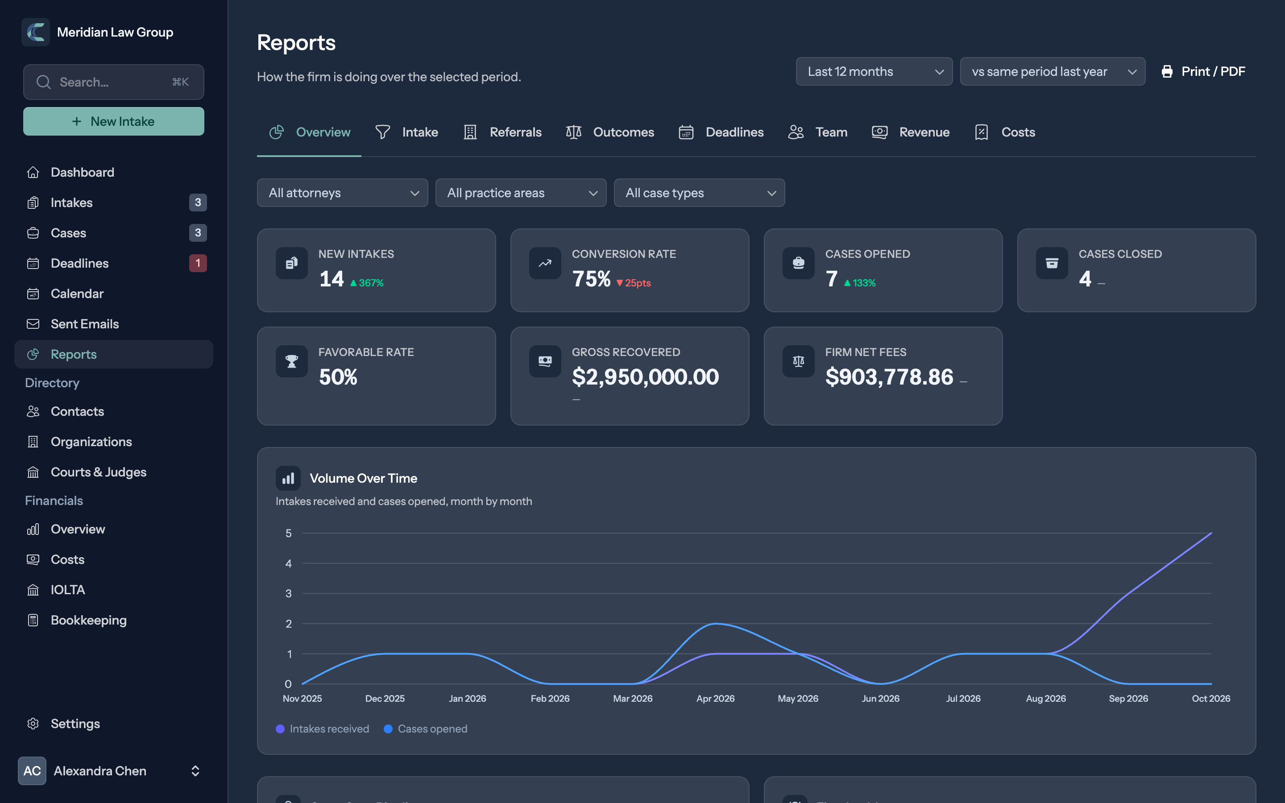Click the 50% favorable rate value
Image resolution: width=1285 pixels, height=803 pixels.
click(338, 377)
